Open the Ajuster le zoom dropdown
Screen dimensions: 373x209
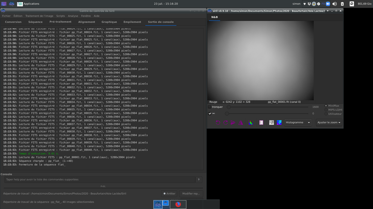pos(329,122)
